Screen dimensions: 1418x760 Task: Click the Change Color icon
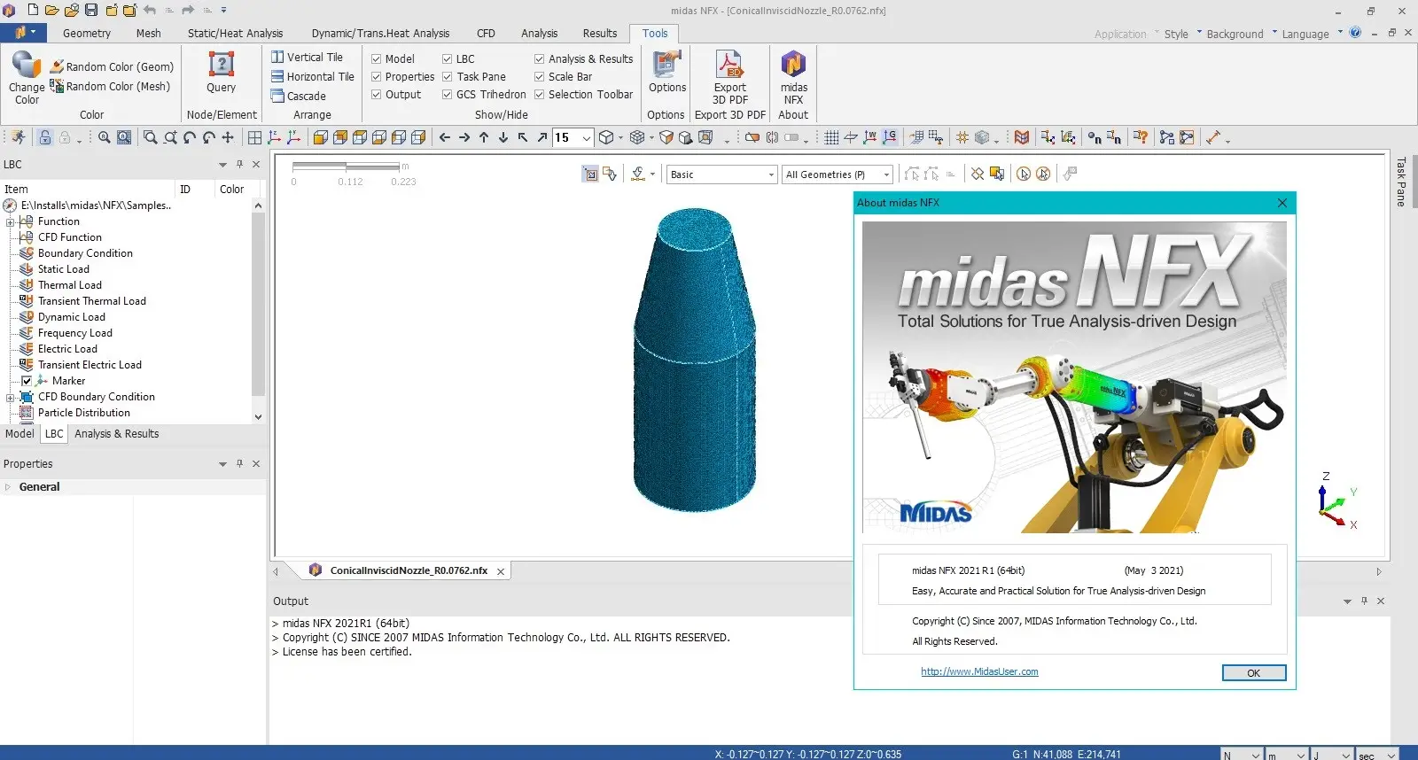click(x=26, y=66)
